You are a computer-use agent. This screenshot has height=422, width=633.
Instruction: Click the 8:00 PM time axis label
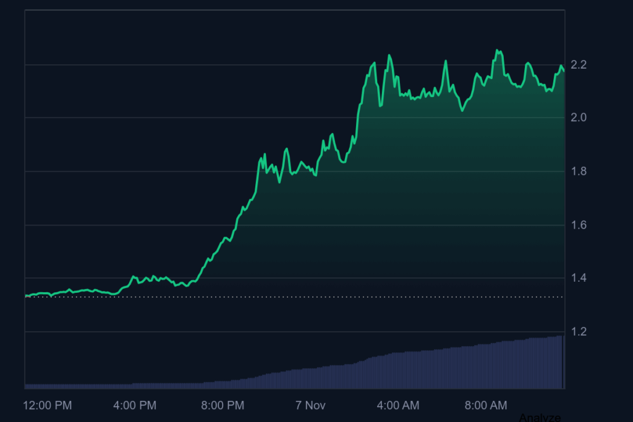[x=223, y=405]
